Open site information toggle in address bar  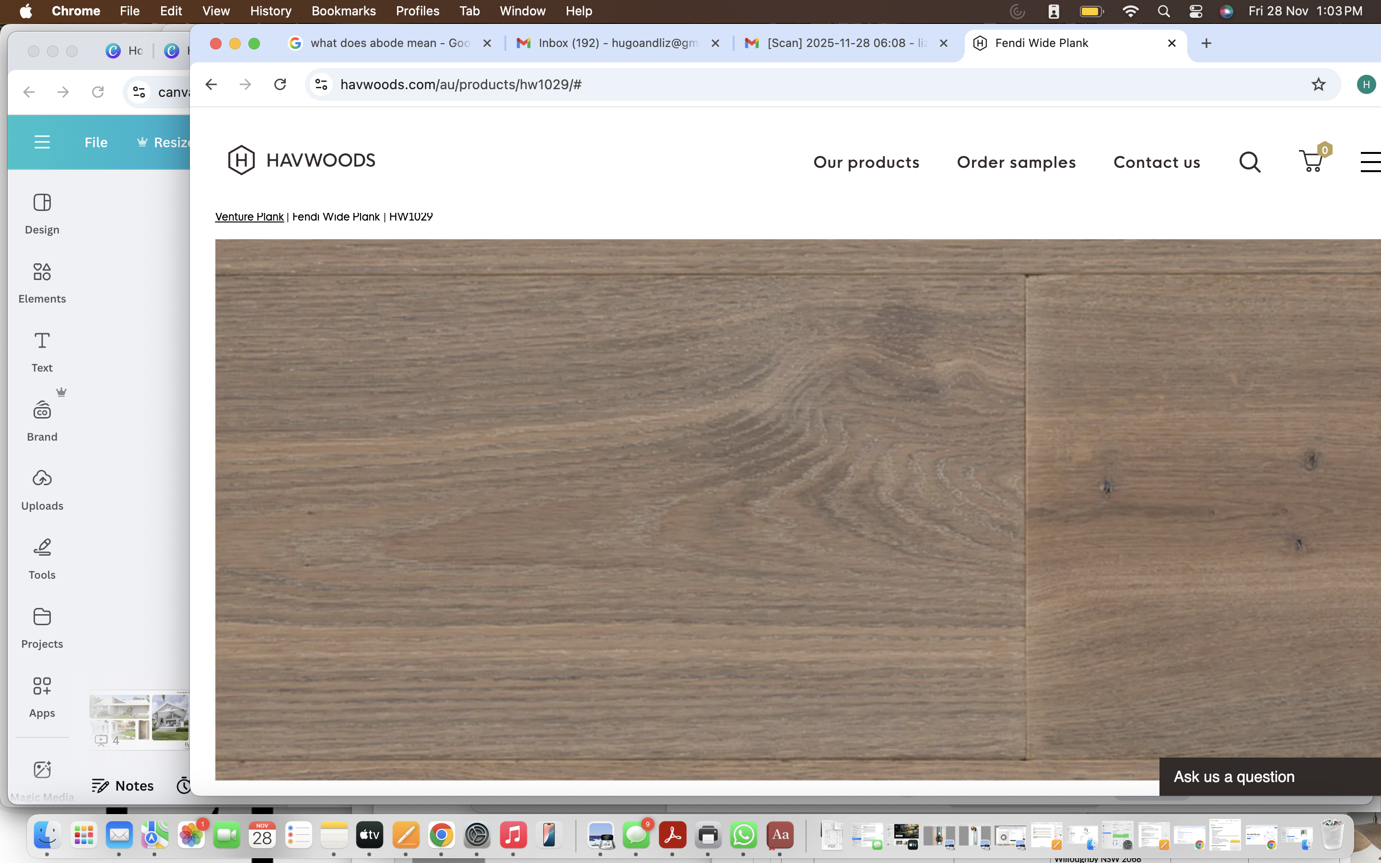click(321, 84)
